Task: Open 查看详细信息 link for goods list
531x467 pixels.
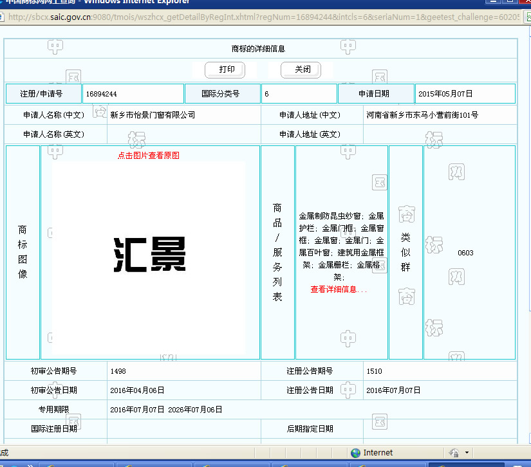Action: tap(339, 289)
